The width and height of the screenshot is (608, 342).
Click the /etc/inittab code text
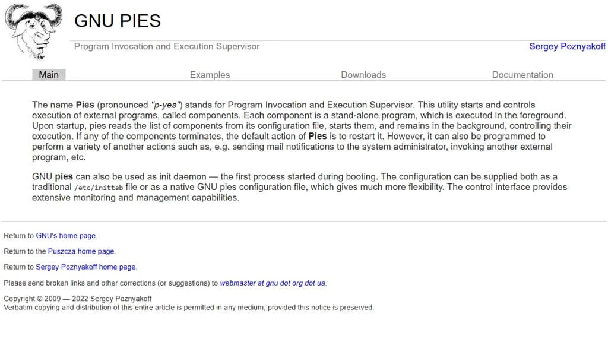99,188
